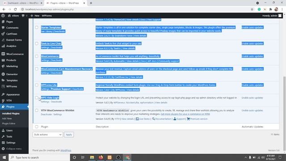The width and height of the screenshot is (286, 161).
Task: Open the WordPress logo menu in admin bar
Action: coord(3,16)
